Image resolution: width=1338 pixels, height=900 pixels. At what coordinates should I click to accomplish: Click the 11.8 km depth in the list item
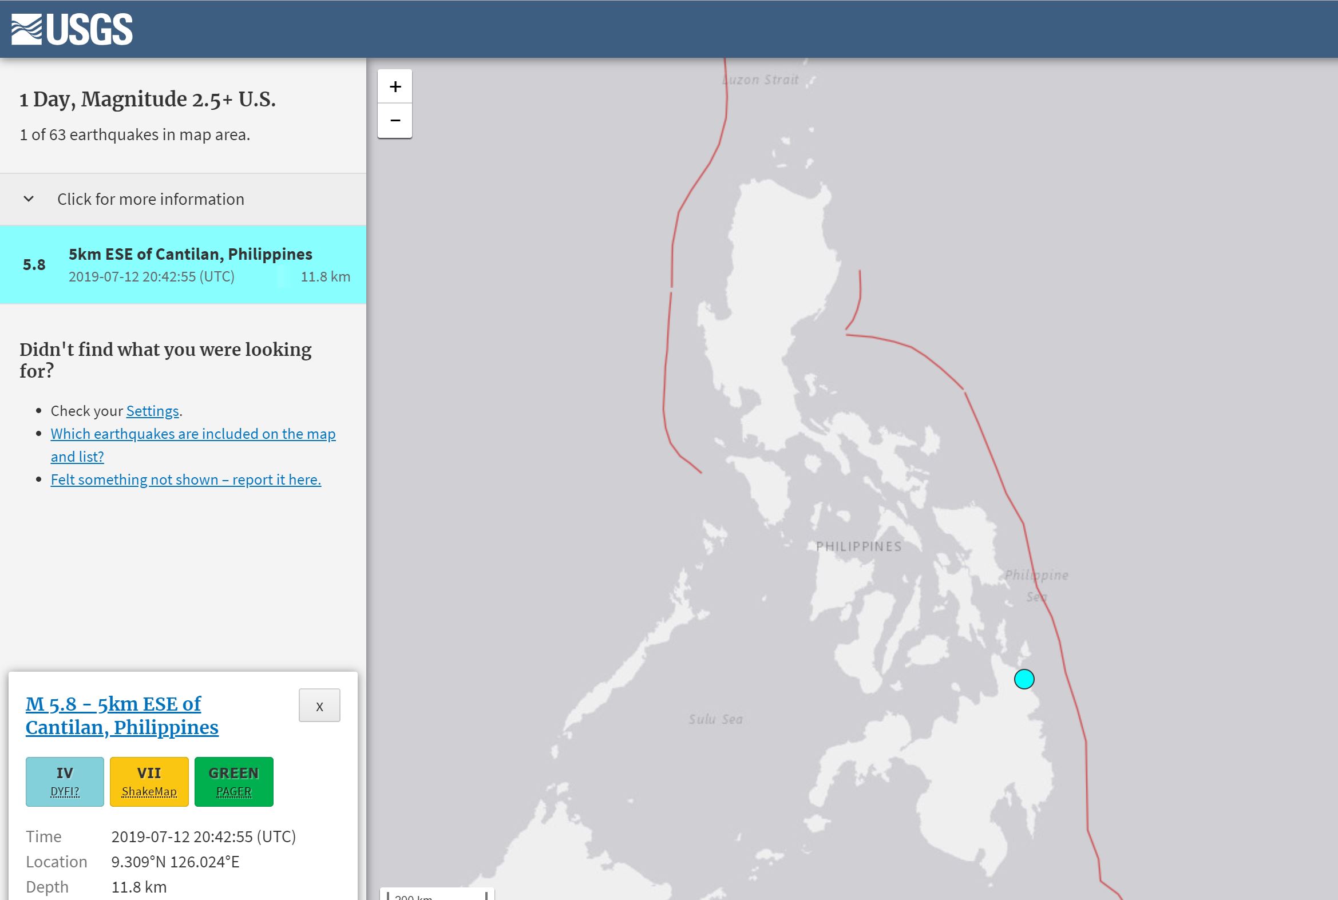click(325, 277)
